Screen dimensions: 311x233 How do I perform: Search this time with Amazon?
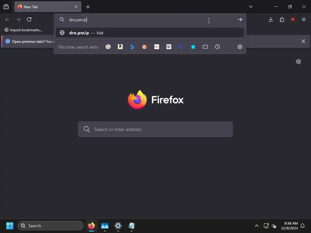click(x=120, y=47)
